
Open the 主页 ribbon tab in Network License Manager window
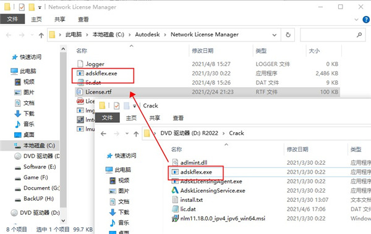36,19
